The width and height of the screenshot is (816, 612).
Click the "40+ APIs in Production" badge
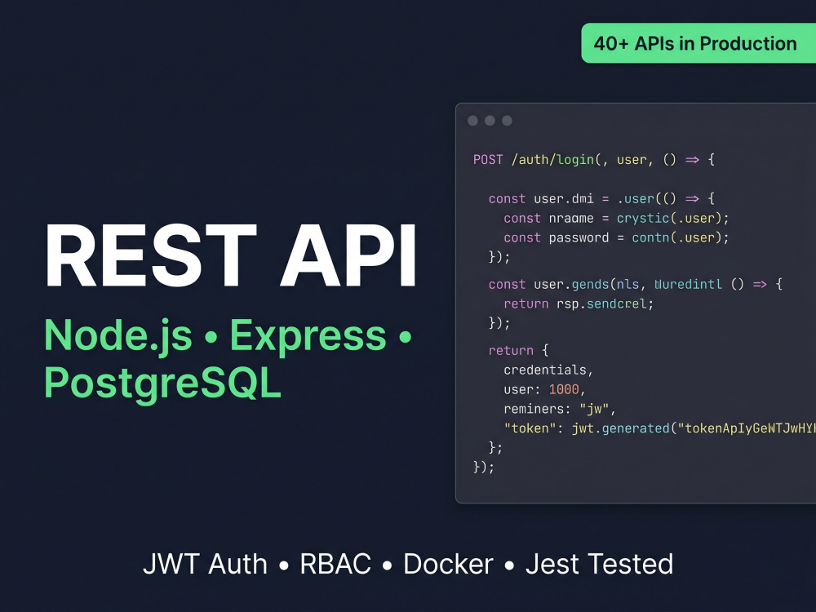[698, 43]
